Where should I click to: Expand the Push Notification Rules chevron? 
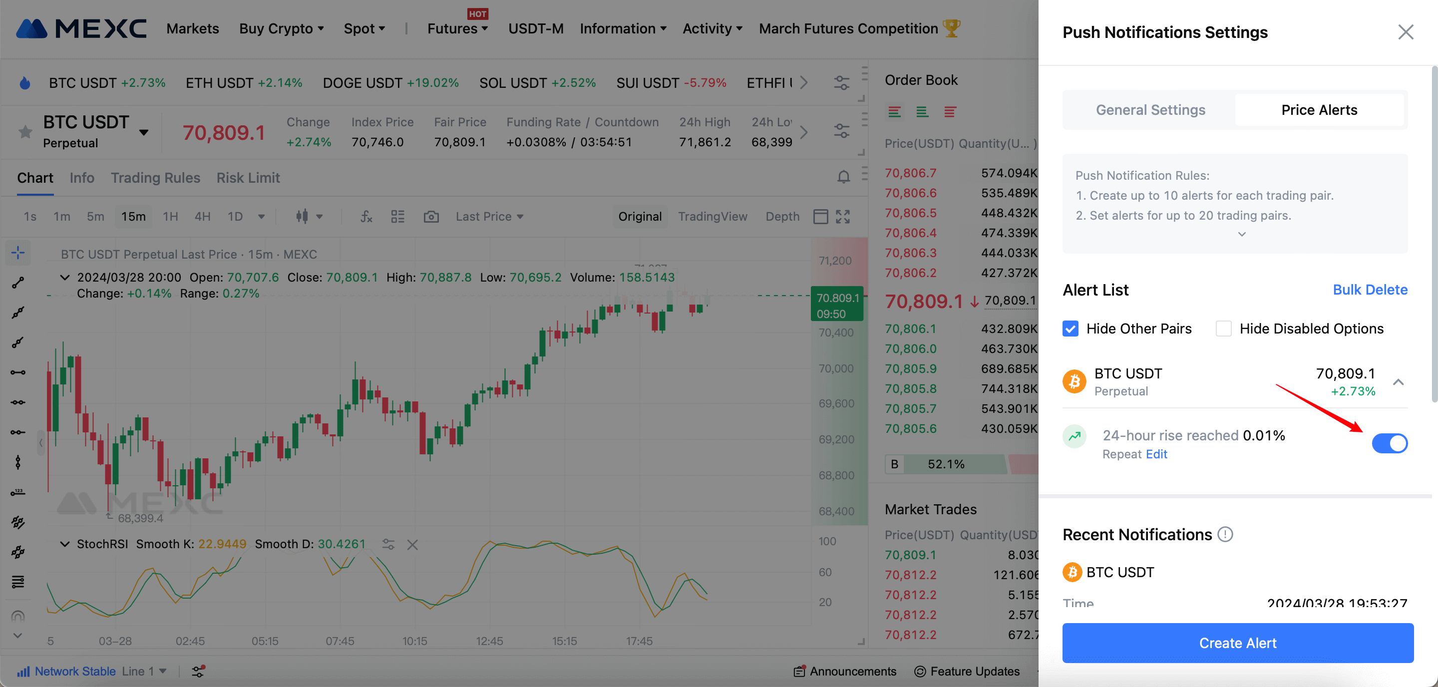(1241, 234)
